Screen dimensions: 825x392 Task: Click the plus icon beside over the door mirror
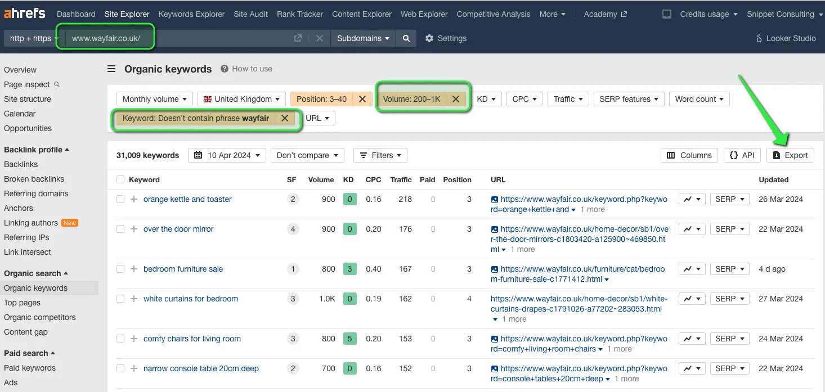point(134,229)
